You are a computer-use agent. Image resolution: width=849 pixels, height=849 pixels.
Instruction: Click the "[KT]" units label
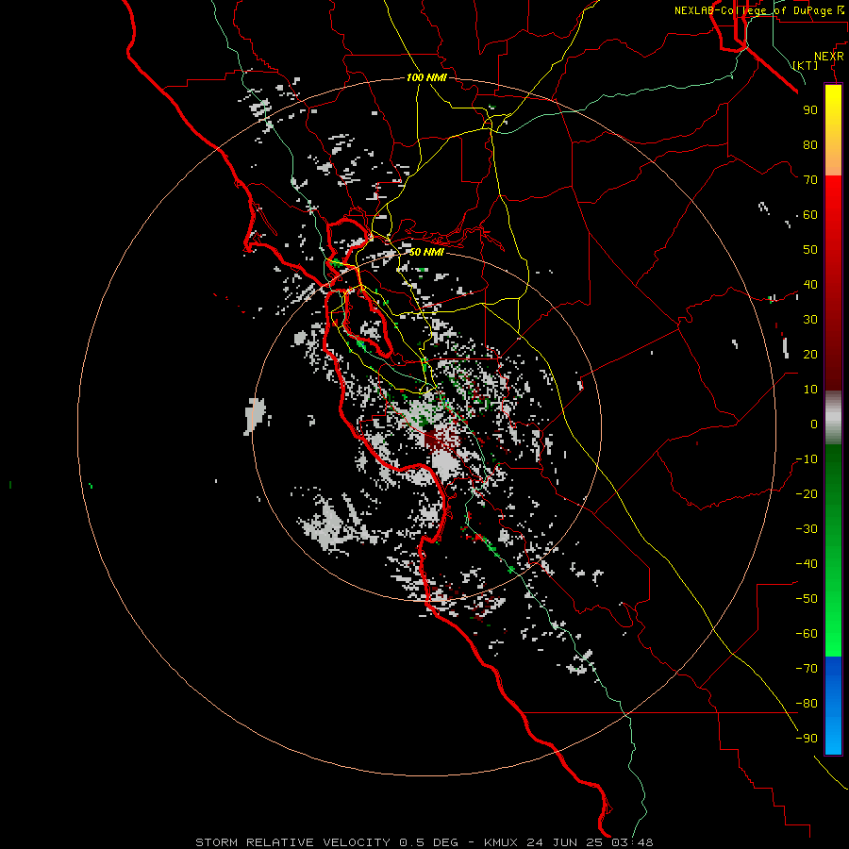click(805, 65)
